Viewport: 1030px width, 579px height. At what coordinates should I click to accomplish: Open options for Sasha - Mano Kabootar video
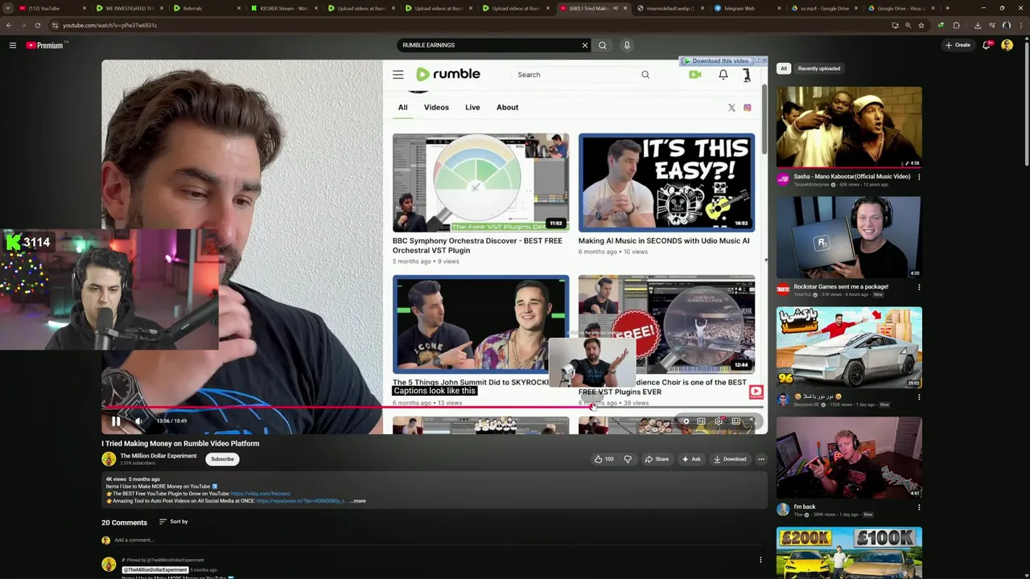tap(919, 177)
